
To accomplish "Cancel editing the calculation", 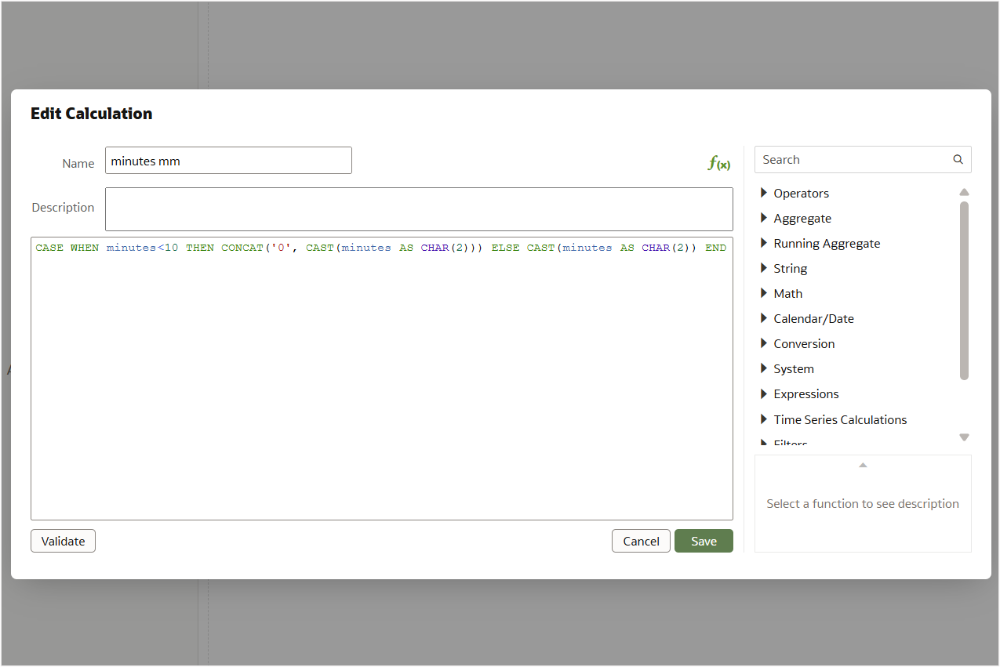I will tap(641, 541).
